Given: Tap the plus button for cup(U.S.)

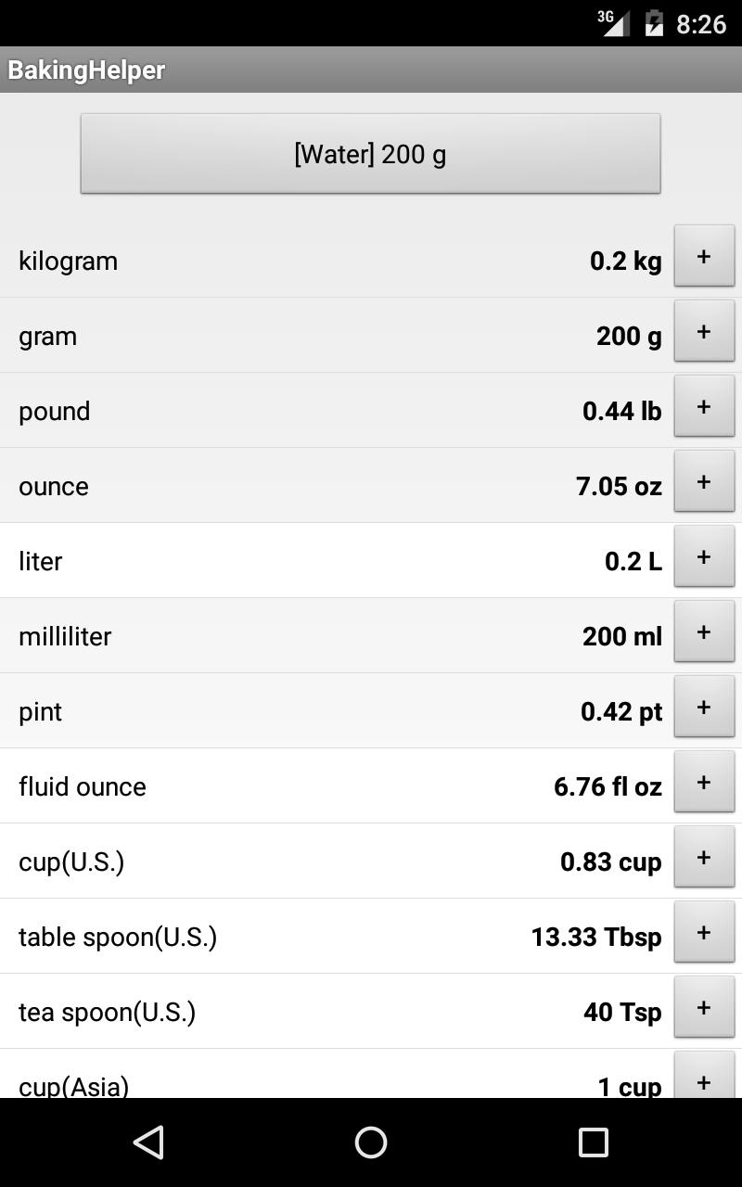Looking at the screenshot, I should [704, 858].
